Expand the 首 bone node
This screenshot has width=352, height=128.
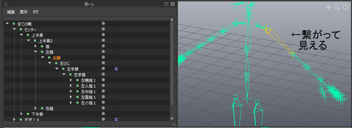tap(35, 46)
